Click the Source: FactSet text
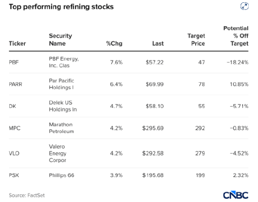 (x=27, y=195)
